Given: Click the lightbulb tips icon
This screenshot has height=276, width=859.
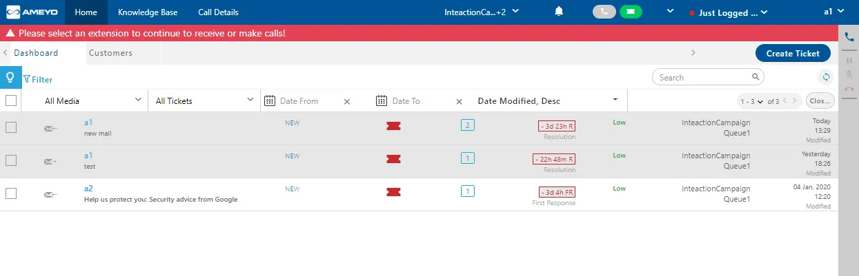Looking at the screenshot, I should 10,77.
